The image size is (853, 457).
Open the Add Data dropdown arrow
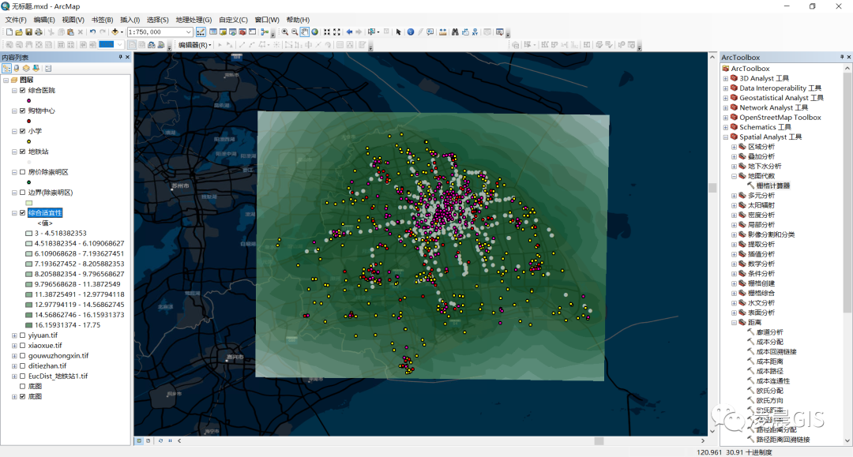point(122,32)
